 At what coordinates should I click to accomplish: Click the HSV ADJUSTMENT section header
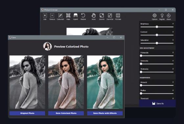147,48
